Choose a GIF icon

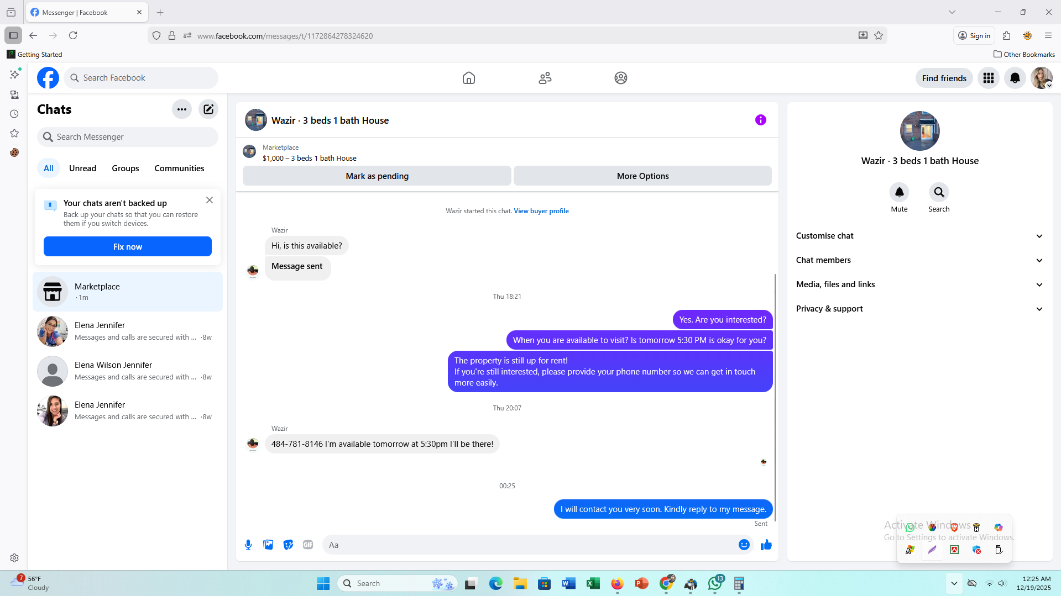click(x=308, y=545)
